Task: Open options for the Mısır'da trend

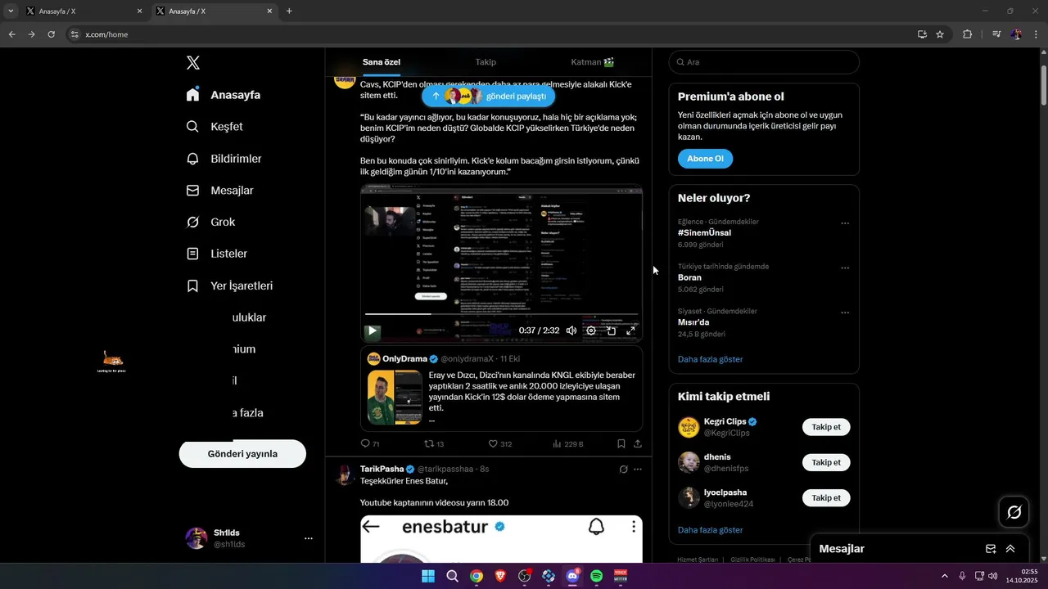Action: (845, 313)
